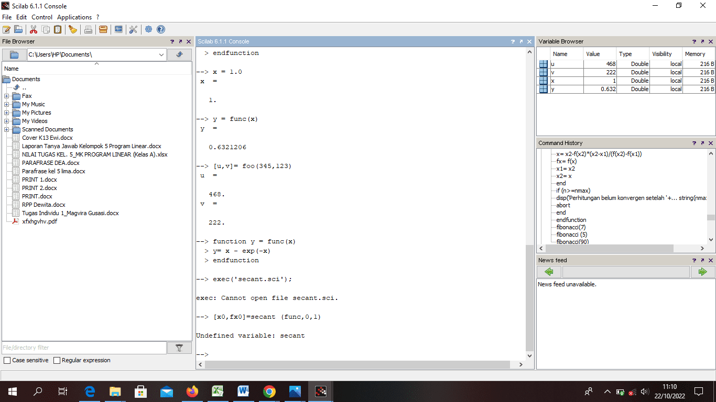Click the Copy toolbar icon
The image size is (716, 402).
click(46, 29)
